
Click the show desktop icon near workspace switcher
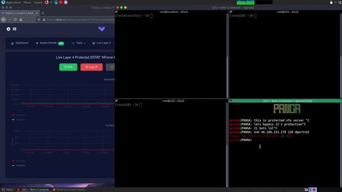tap(306, 190)
